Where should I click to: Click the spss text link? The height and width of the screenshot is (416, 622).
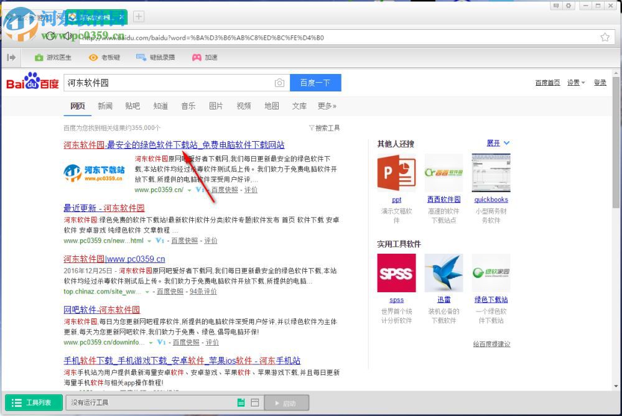[x=396, y=300]
